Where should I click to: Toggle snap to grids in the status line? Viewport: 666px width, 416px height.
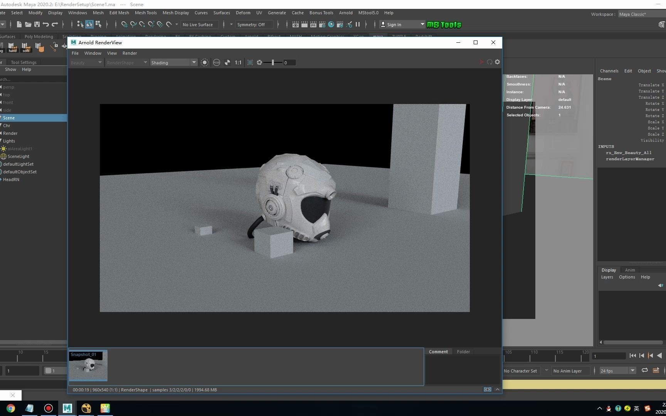click(x=124, y=24)
